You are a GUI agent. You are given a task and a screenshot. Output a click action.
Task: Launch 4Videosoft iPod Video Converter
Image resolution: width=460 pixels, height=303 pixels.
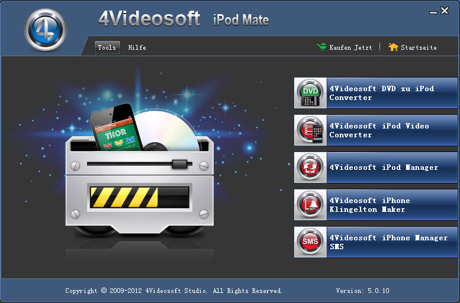pyautogui.click(x=379, y=130)
